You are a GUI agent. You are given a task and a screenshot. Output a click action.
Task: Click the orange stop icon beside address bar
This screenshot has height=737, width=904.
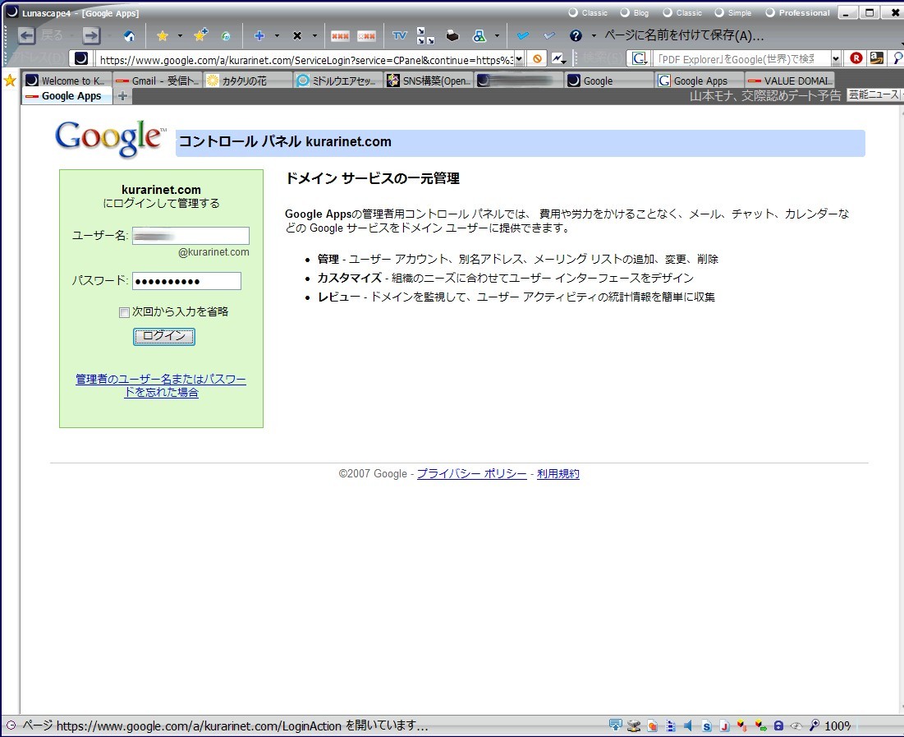pyautogui.click(x=537, y=59)
